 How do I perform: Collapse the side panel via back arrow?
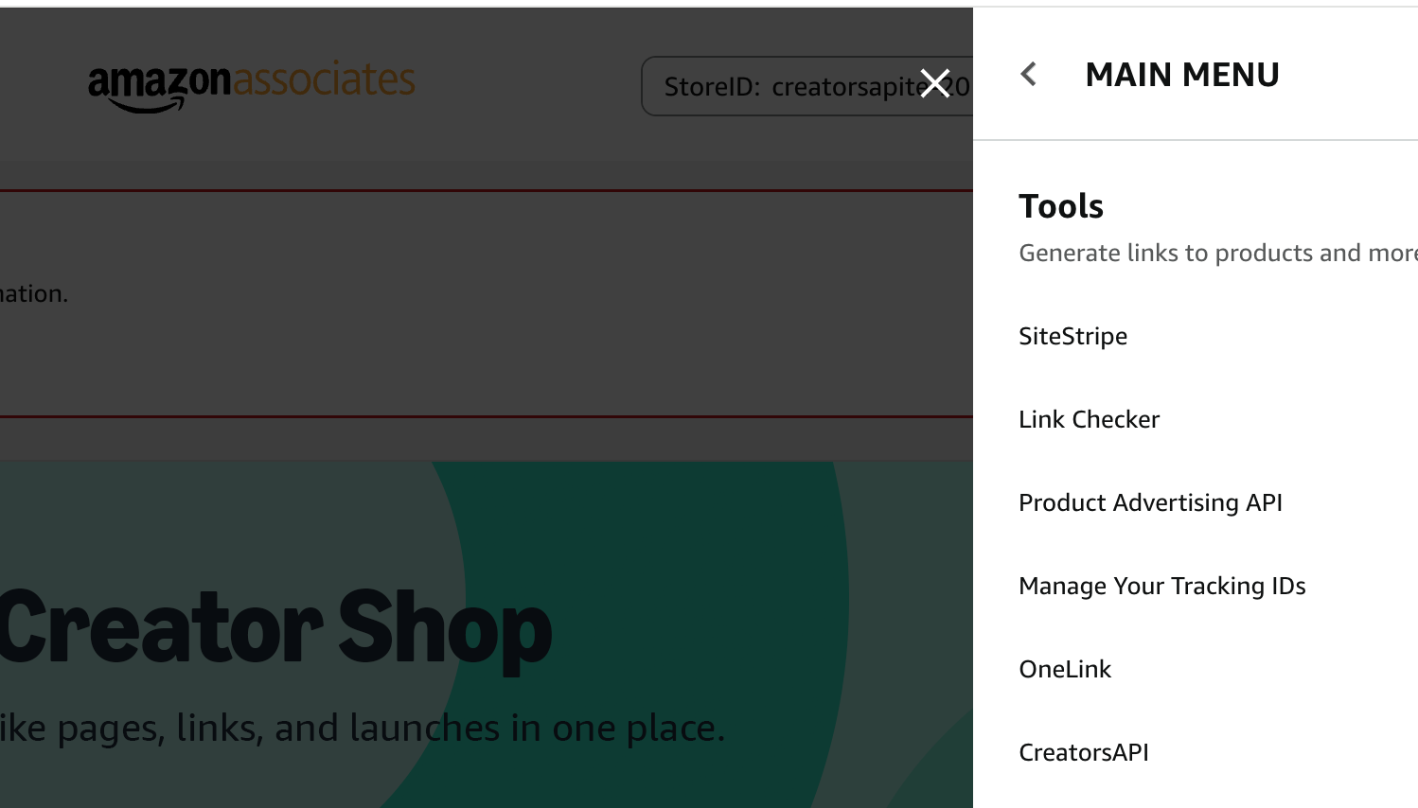(x=1028, y=73)
